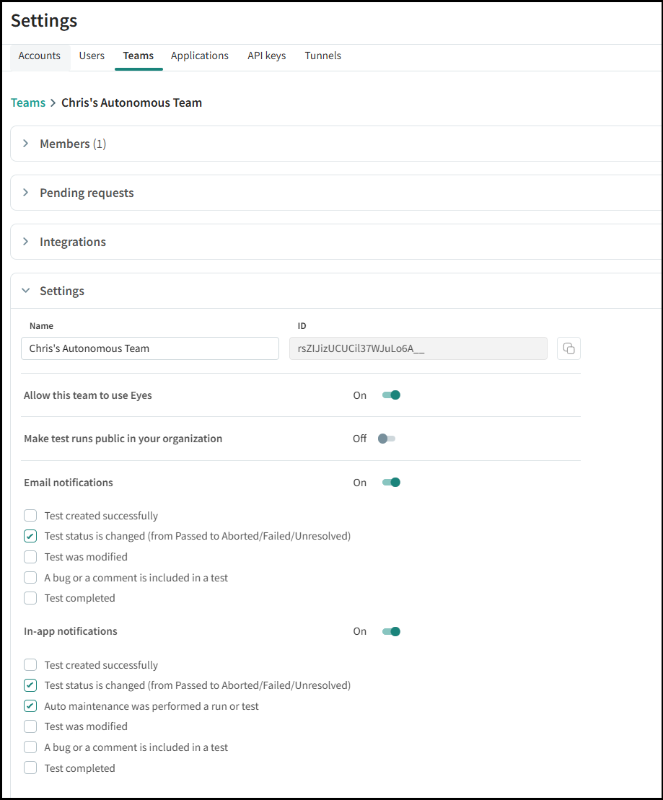Open the Applications tab
Viewport: 663px width, 800px height.
(199, 56)
